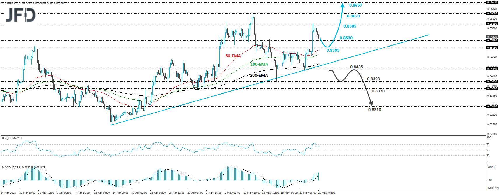
Task: Click the 0.83700 price-axis tag
Action: coord(492,88)
